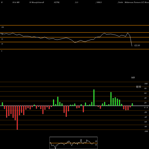Click the RSI value label 12.55
Screen dimensions: 149x149
tap(137, 45)
